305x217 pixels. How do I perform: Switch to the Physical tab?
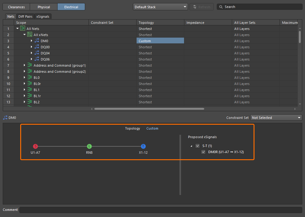[x=43, y=7]
